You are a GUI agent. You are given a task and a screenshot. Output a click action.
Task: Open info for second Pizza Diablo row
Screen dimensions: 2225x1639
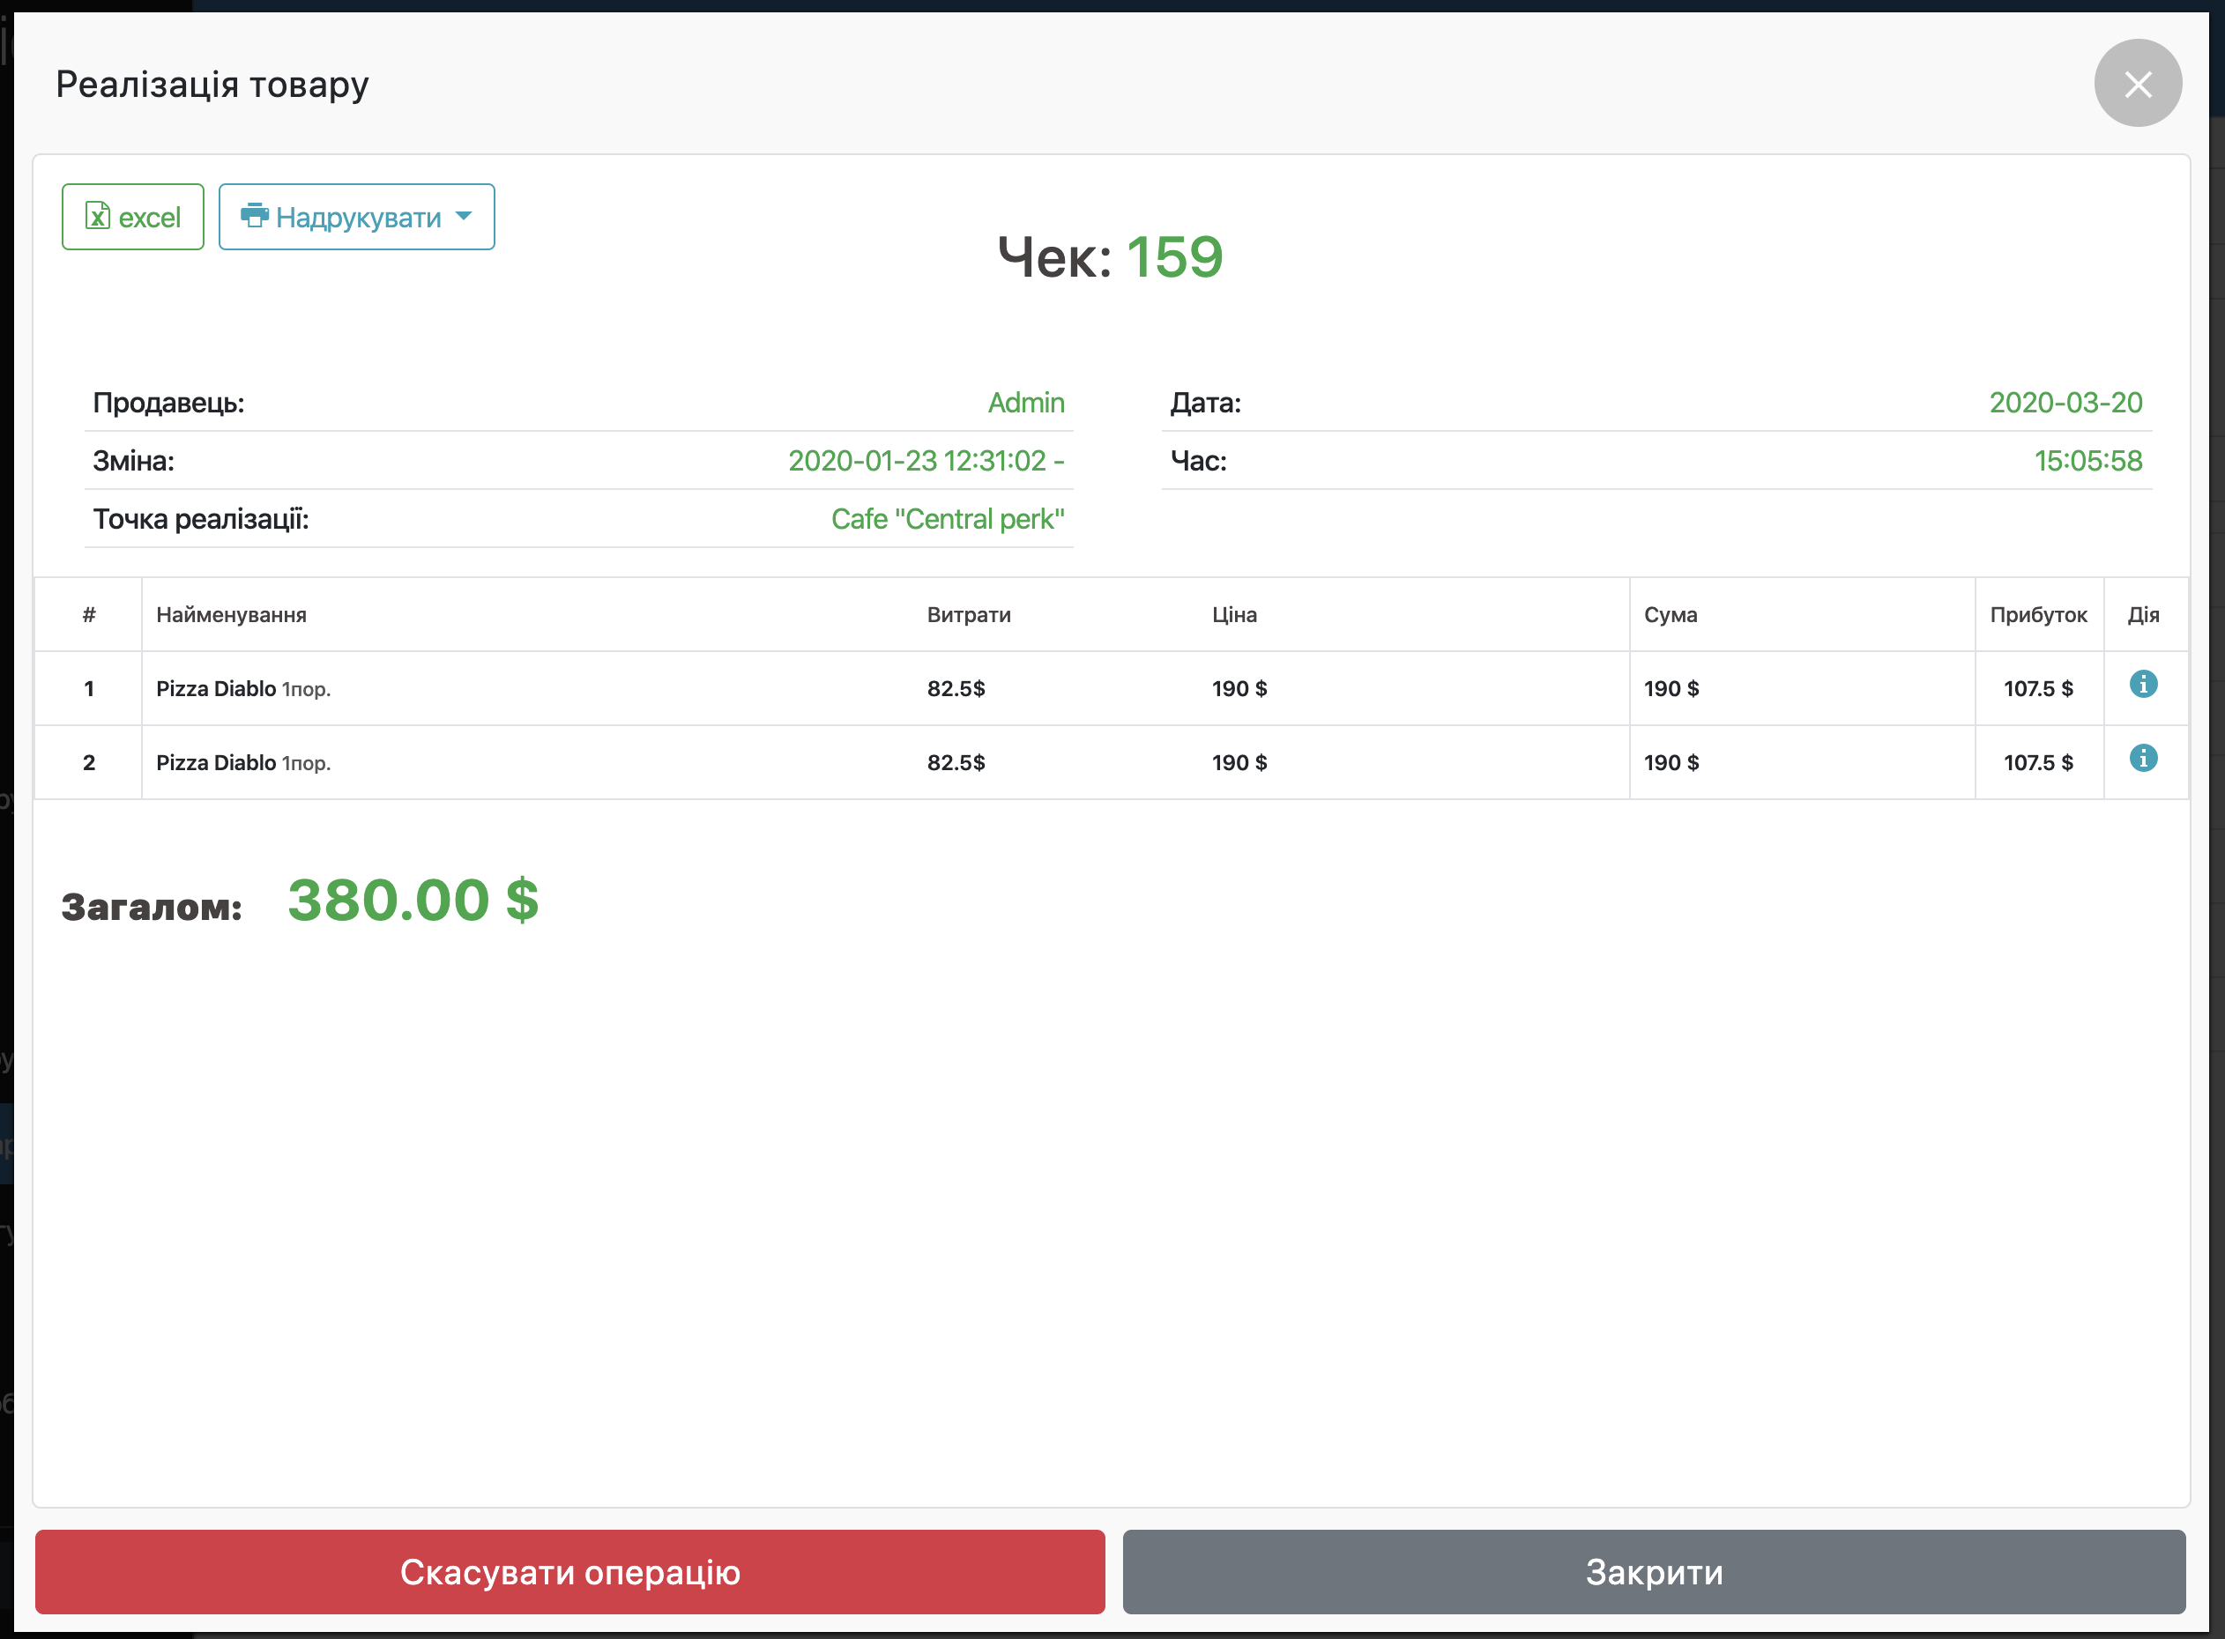2143,758
